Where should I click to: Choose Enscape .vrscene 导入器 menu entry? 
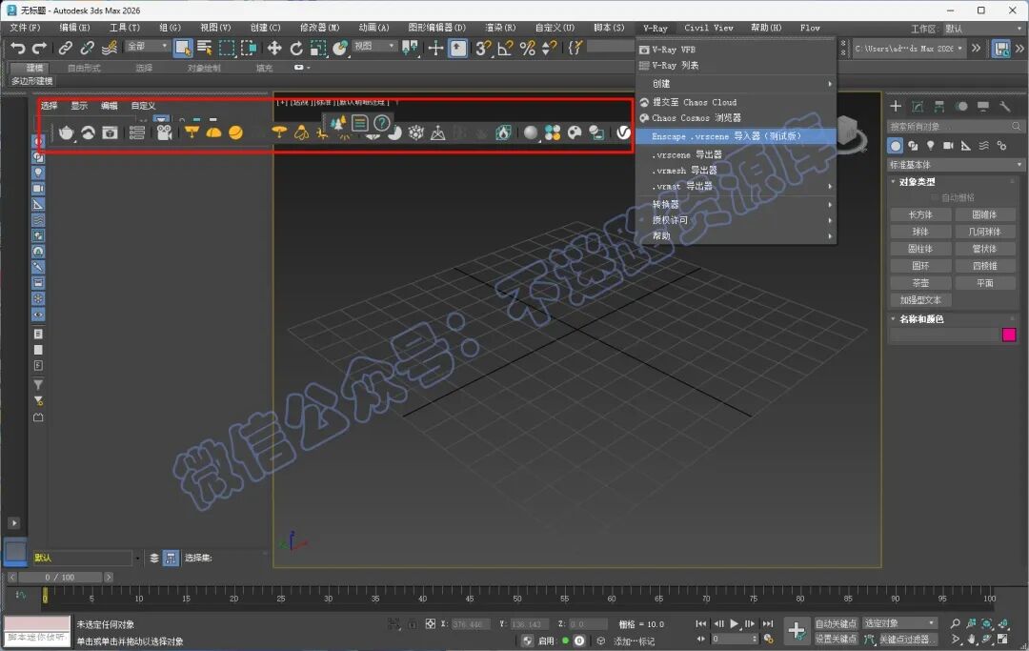(x=736, y=136)
